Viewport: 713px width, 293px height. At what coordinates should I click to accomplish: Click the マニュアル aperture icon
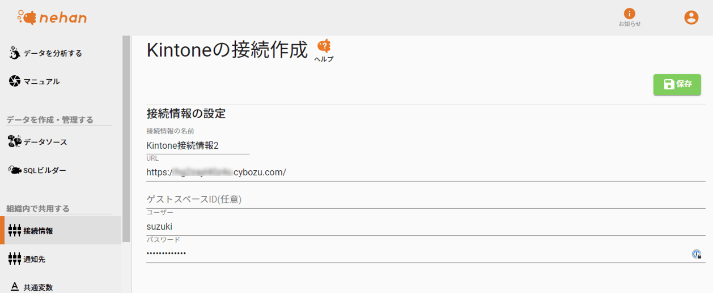pos(15,81)
